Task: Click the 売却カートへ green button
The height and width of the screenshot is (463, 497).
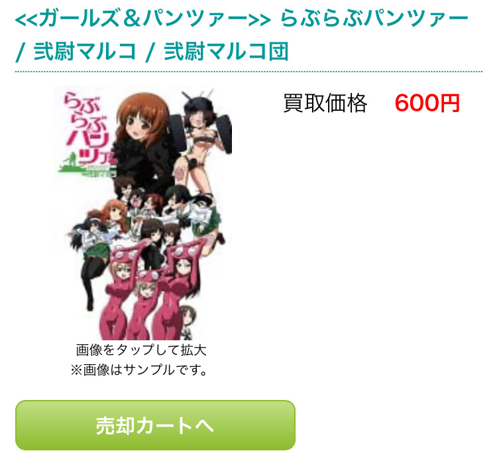Action: click(155, 425)
